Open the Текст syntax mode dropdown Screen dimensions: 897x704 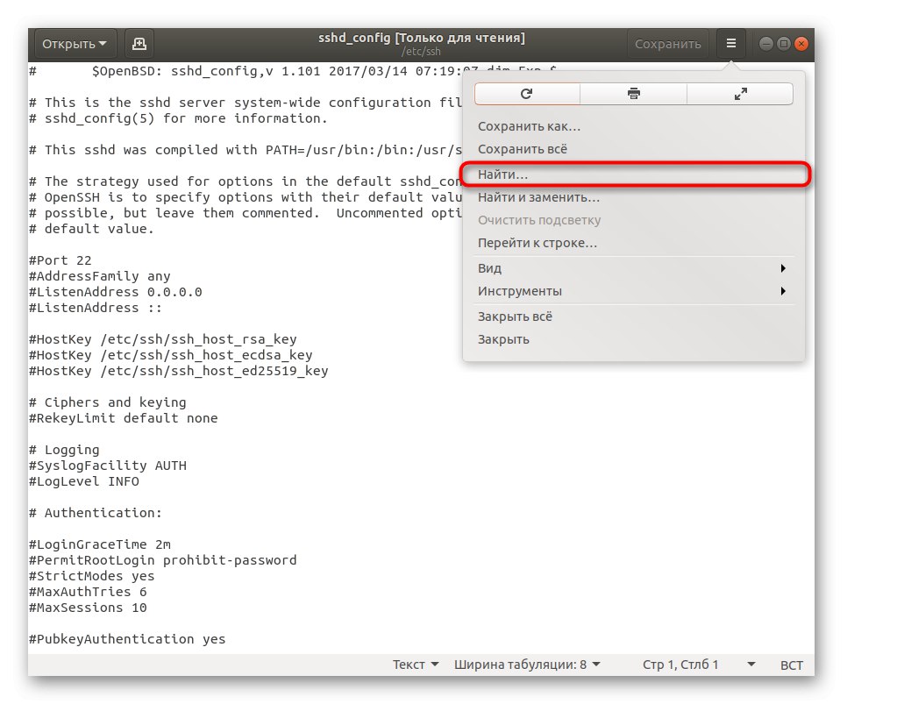pyautogui.click(x=414, y=664)
